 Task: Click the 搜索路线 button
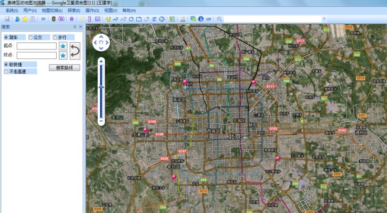[x=64, y=68]
